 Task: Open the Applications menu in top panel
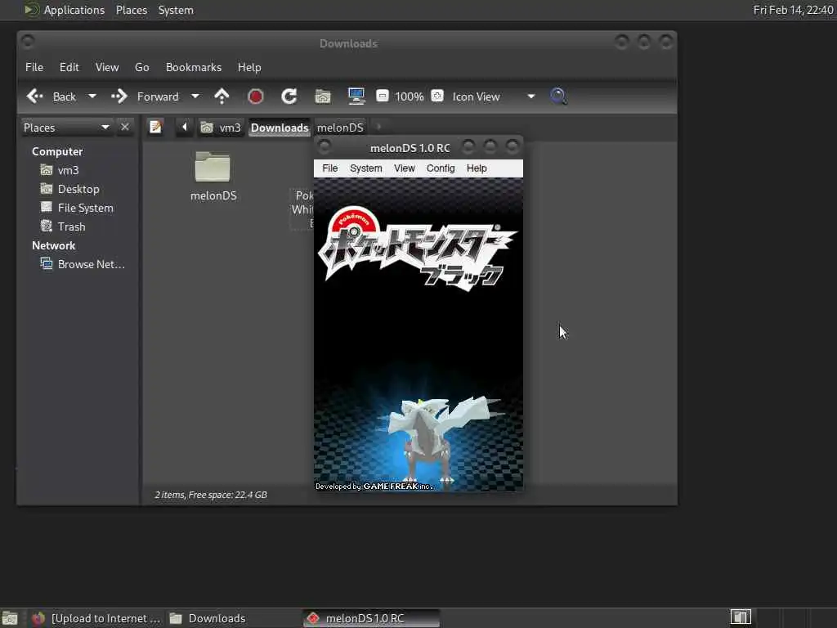[x=74, y=10]
